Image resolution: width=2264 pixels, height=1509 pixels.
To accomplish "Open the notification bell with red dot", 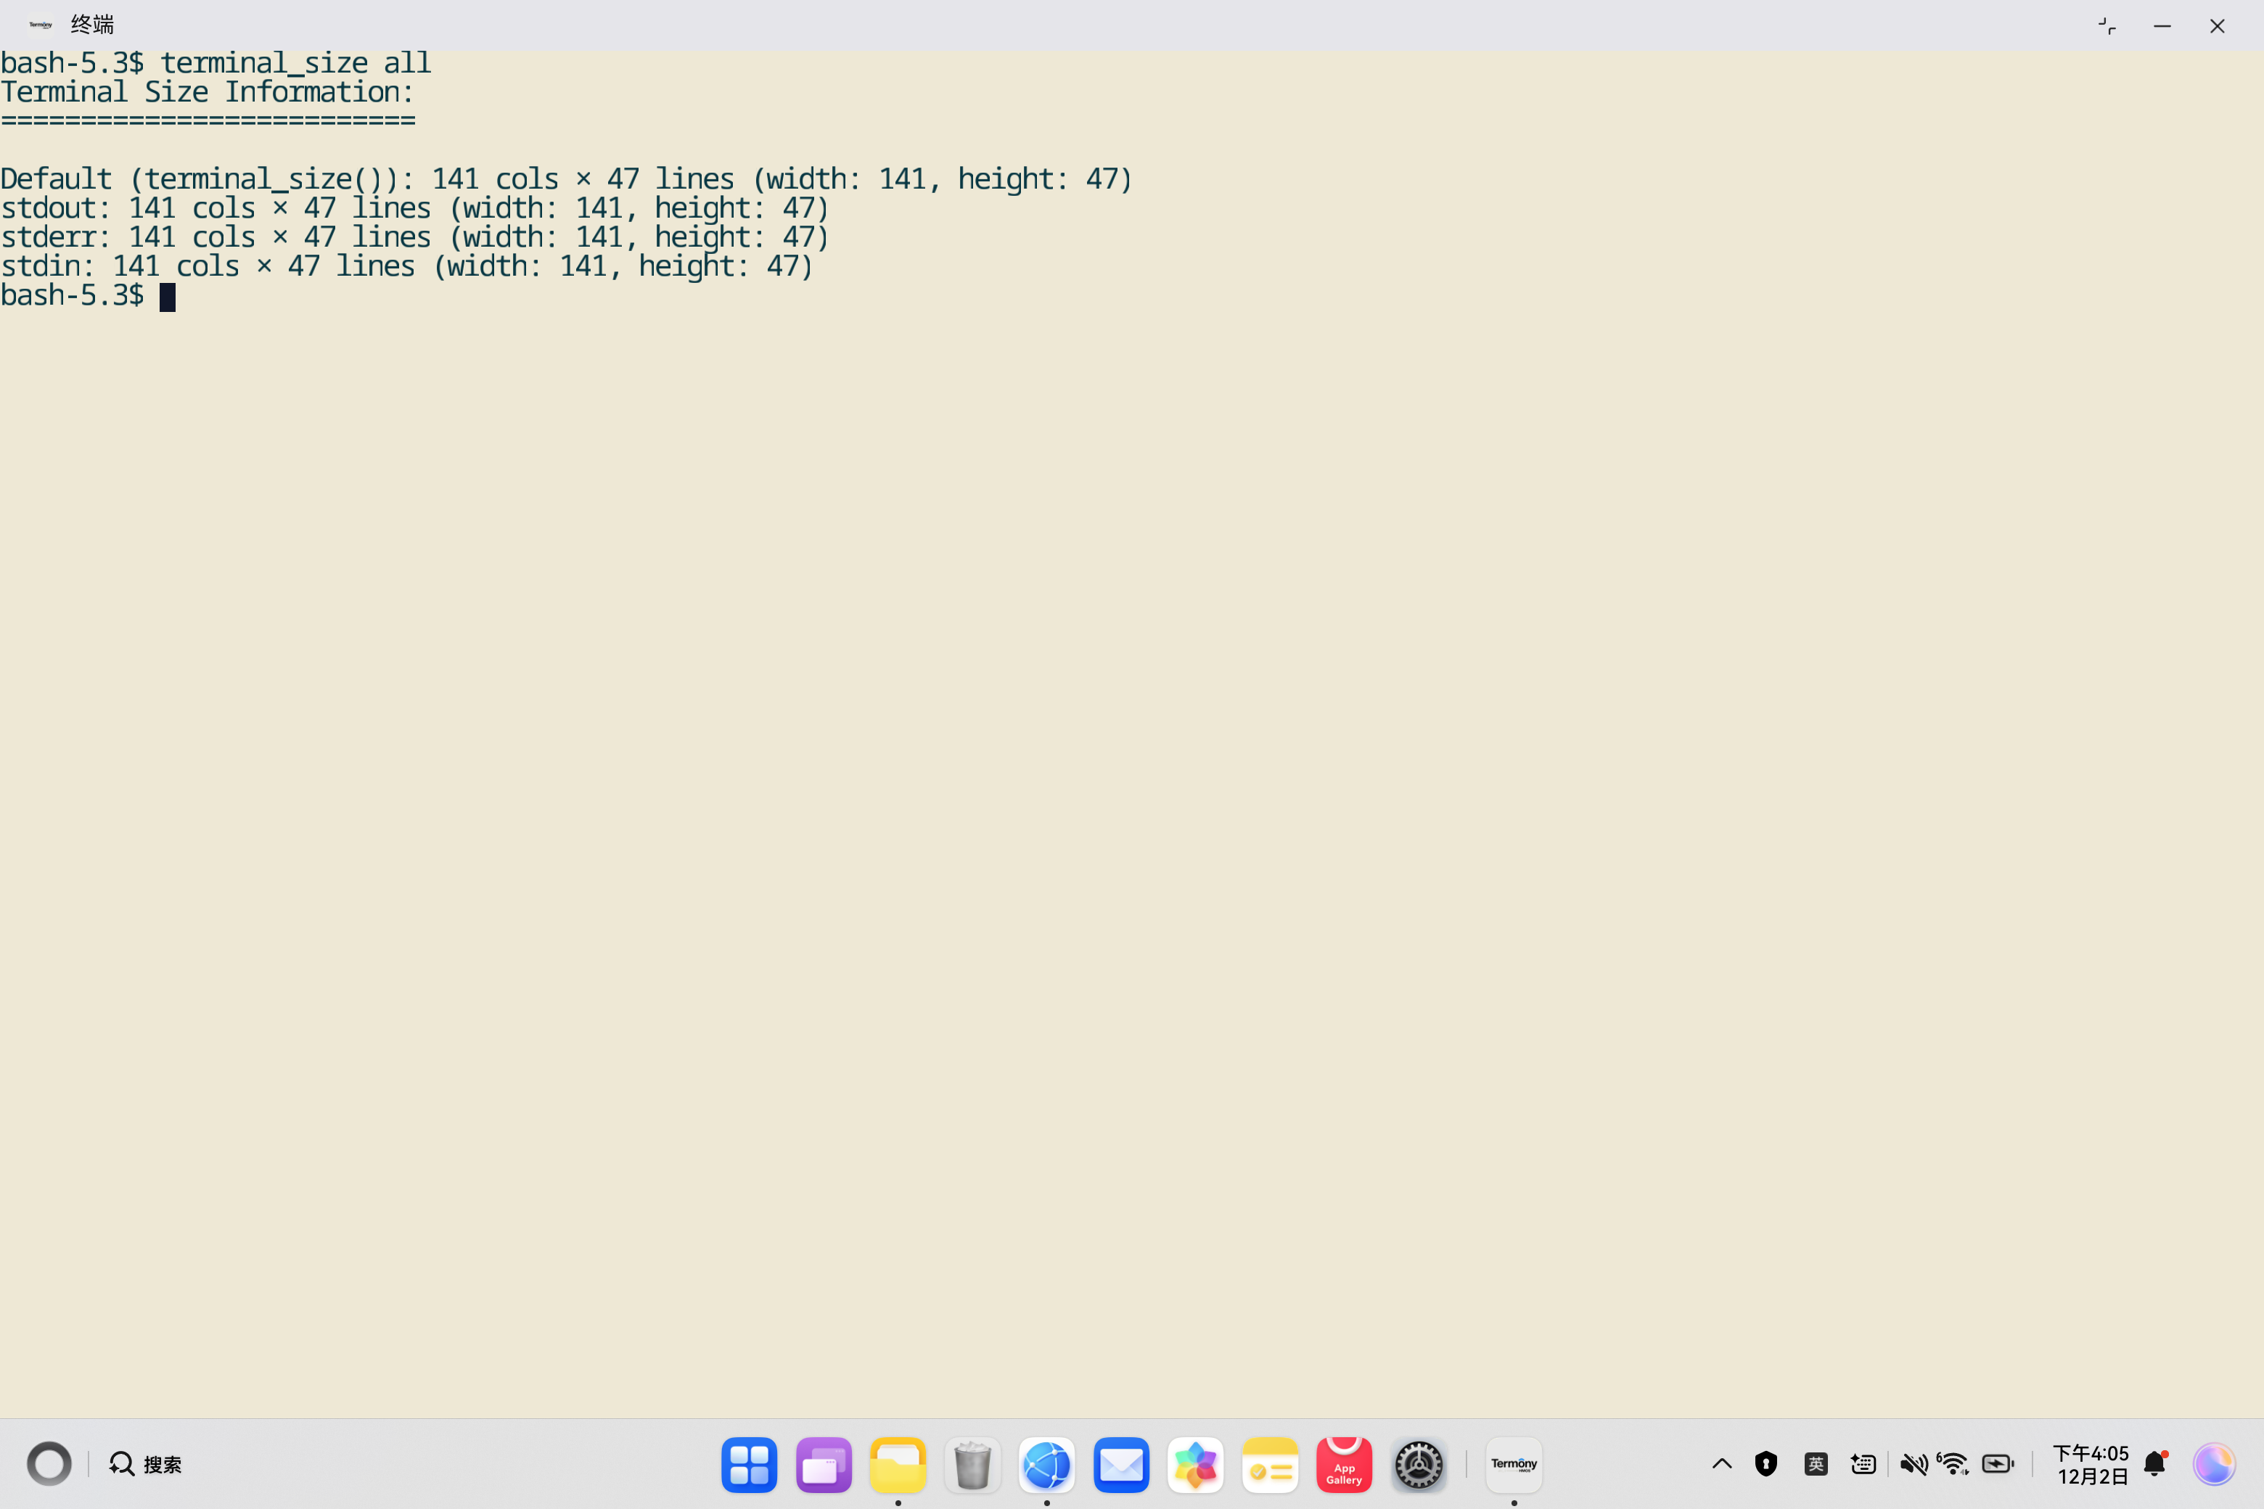I will click(x=2155, y=1464).
